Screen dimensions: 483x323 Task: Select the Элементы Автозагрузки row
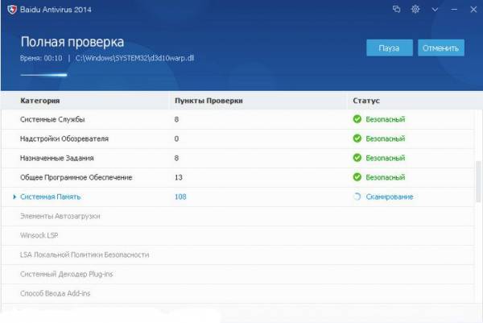pos(237,216)
